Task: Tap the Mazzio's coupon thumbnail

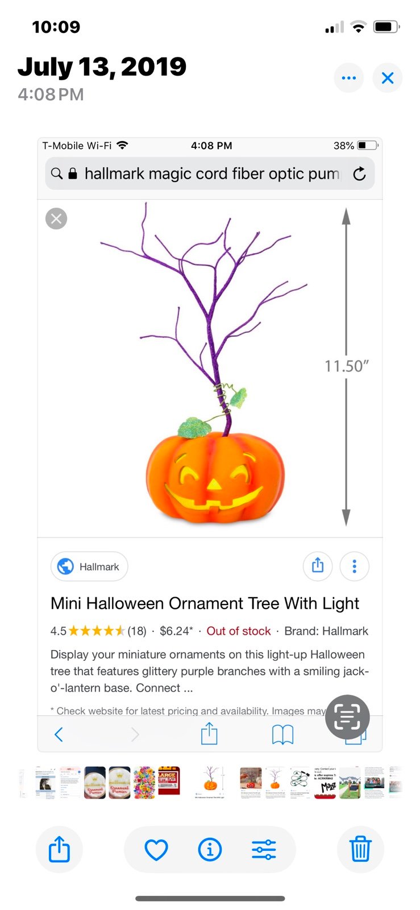Action: tap(325, 782)
